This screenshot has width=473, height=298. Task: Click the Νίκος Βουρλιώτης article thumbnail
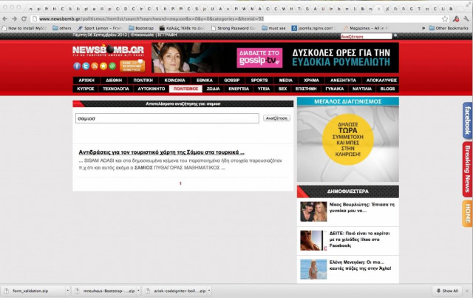313,212
